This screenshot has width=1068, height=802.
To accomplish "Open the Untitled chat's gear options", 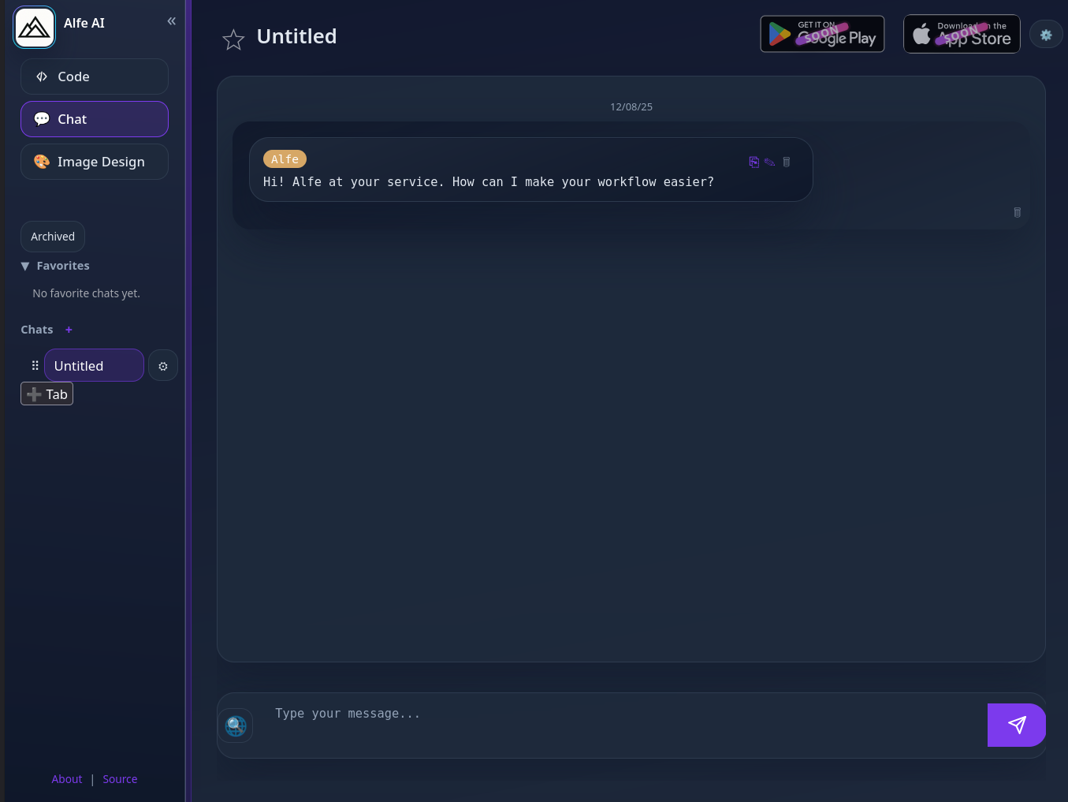I will [163, 366].
